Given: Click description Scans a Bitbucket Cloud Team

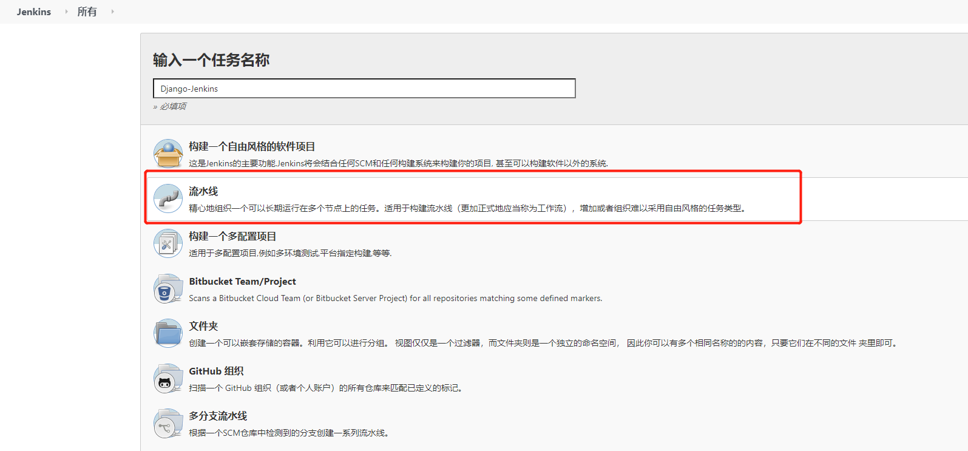Looking at the screenshot, I should tap(396, 298).
